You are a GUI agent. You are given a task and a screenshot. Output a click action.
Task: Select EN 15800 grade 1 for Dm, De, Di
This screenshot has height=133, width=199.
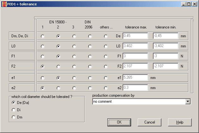(43, 36)
